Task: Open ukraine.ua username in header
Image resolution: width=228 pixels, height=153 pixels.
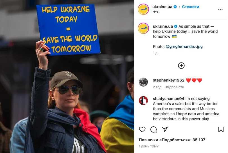Action: coord(162,7)
